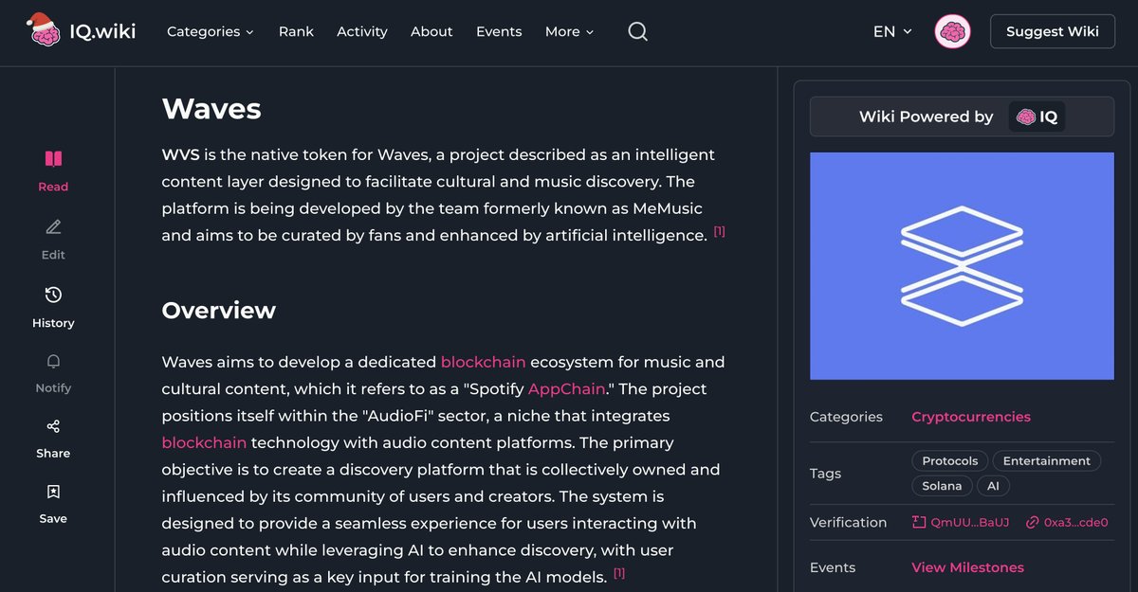Click the chain link icon beside 0xa3...cde0
Viewport: 1138px width, 592px height.
1033,522
